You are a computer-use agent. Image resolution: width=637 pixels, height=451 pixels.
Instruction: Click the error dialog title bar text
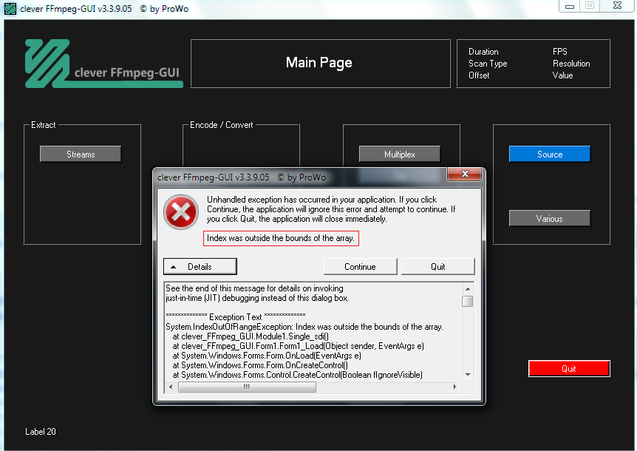(x=242, y=177)
